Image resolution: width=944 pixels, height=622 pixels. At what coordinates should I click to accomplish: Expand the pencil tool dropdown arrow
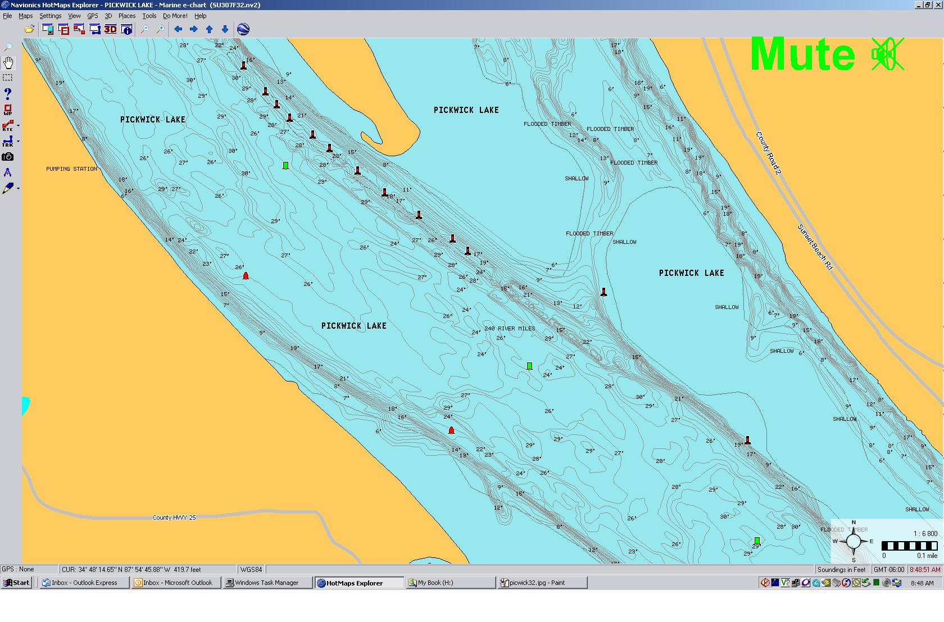click(19, 188)
